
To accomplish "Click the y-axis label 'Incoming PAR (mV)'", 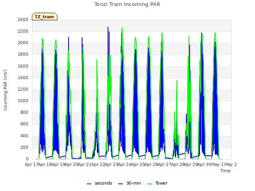I will (x=5, y=90).
